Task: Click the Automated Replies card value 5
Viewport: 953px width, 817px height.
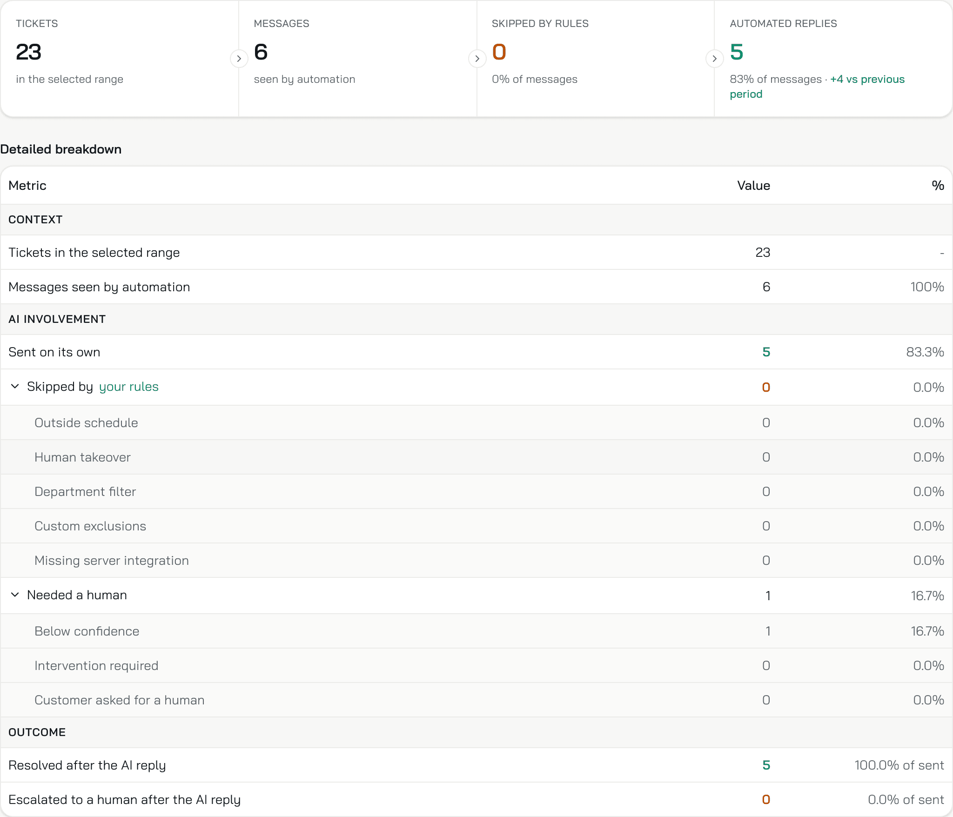Action: click(x=737, y=52)
